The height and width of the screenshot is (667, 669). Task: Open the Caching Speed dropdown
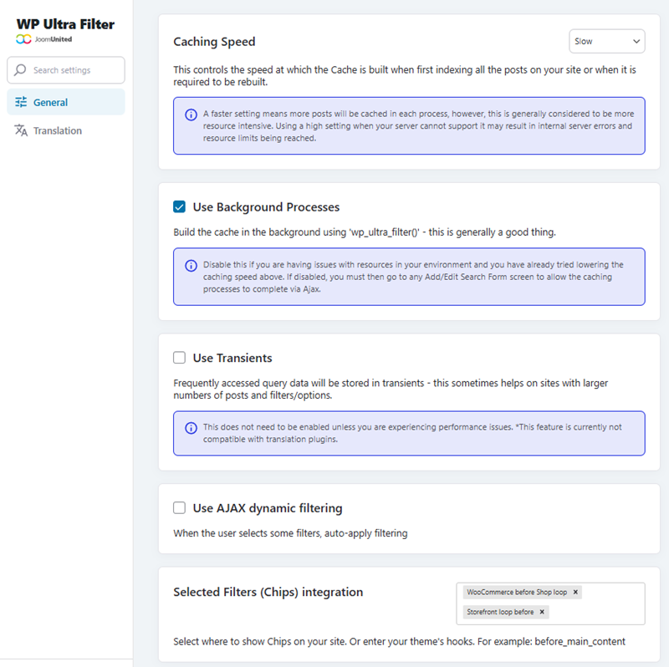click(606, 41)
